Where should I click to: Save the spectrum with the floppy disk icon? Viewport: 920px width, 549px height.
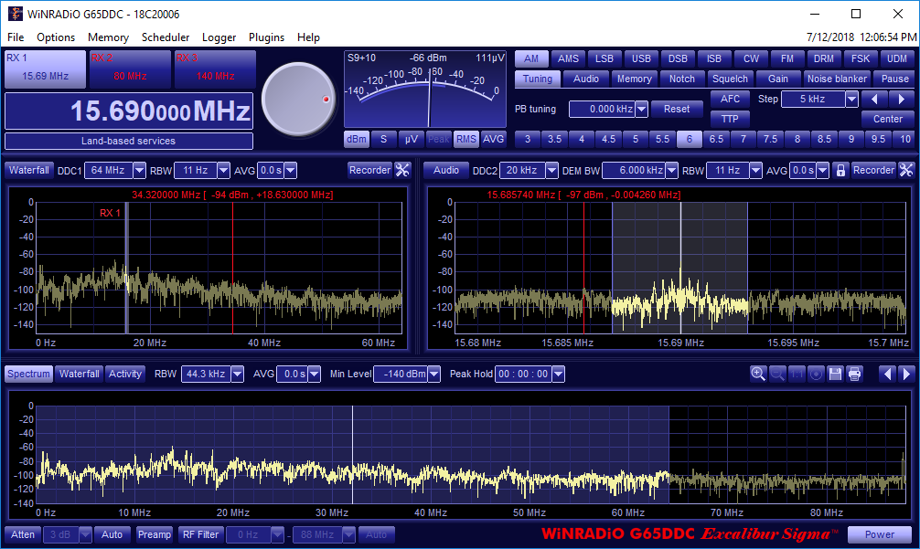tap(835, 374)
